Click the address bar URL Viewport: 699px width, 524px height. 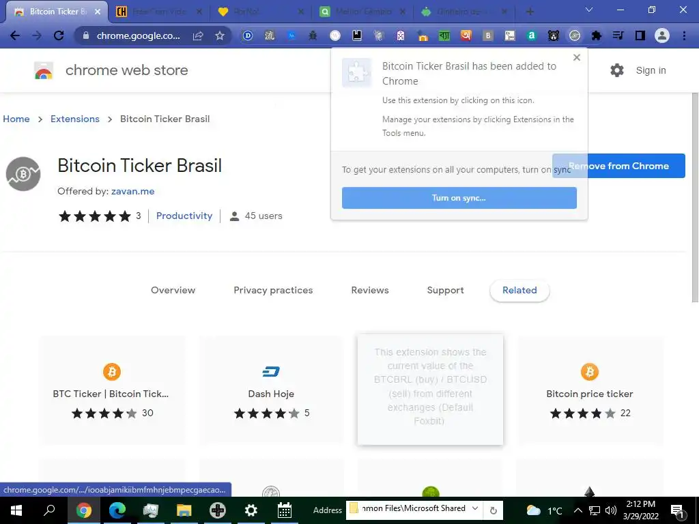click(x=138, y=35)
